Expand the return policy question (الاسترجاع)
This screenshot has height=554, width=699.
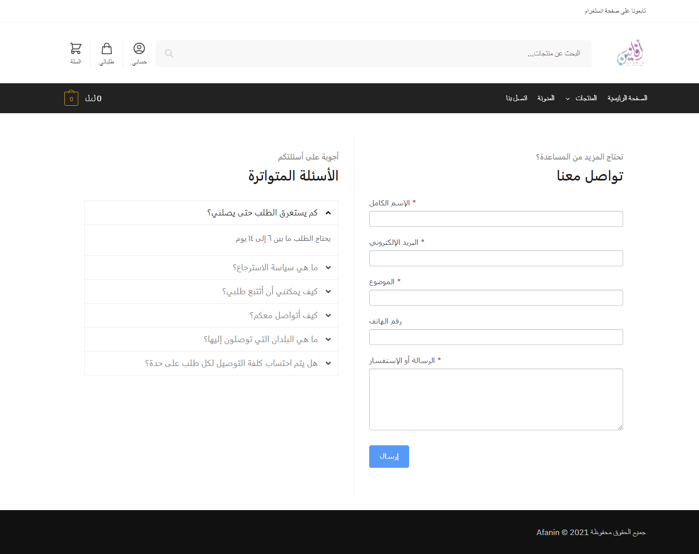pyautogui.click(x=274, y=268)
